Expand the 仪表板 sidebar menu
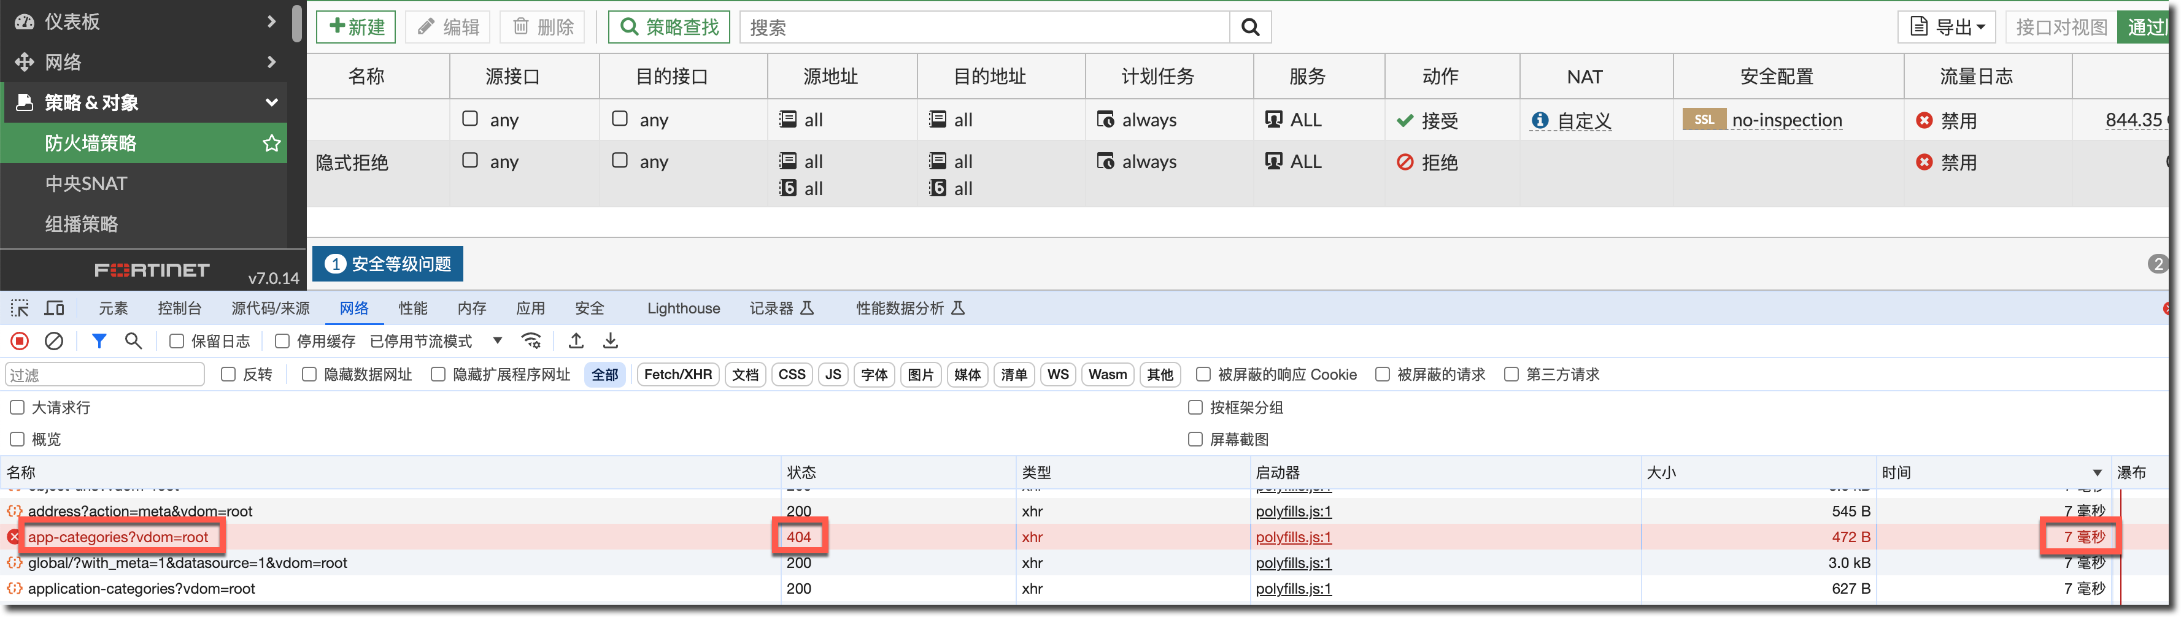 tap(144, 21)
